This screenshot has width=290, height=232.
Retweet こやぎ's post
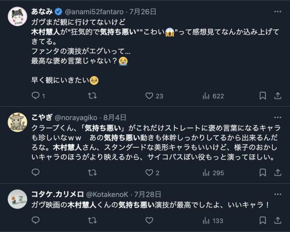coord(92,172)
